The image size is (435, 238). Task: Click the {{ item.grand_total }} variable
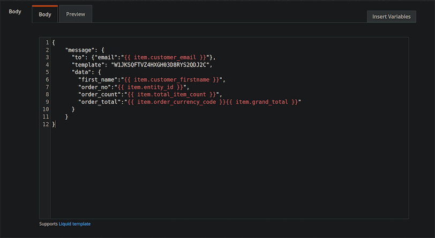(262, 102)
